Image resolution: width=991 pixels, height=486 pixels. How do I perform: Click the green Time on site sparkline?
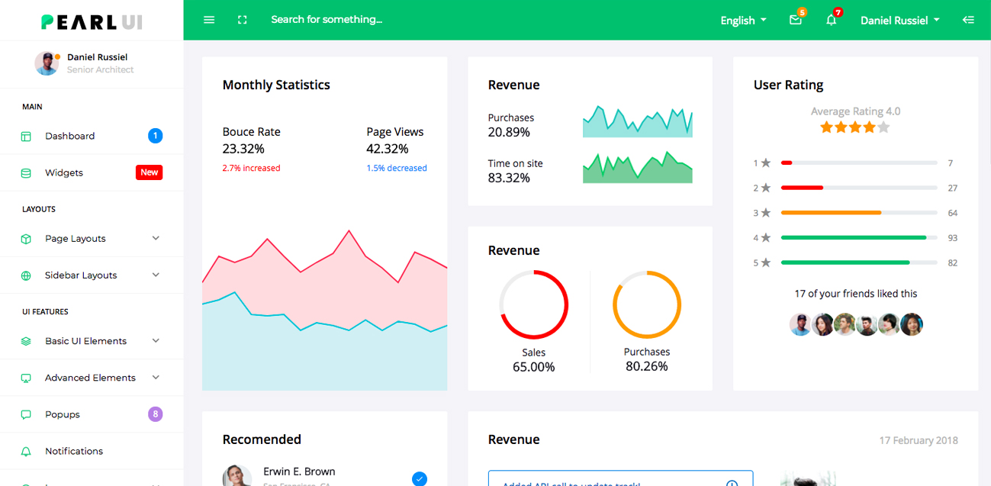[638, 167]
